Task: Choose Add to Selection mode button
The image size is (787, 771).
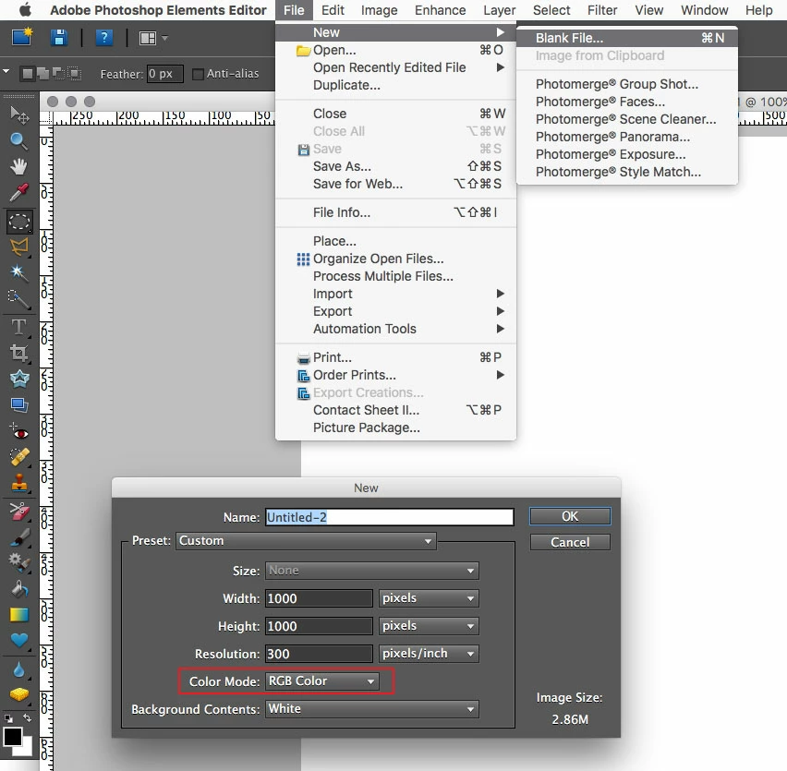Action: point(43,74)
